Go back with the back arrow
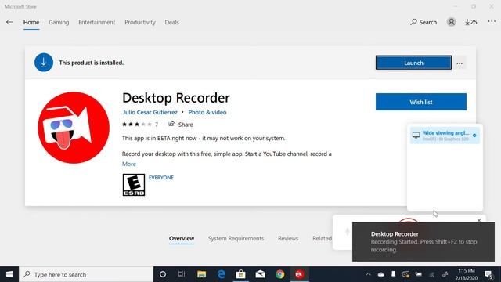This screenshot has width=501, height=282. coord(9,22)
